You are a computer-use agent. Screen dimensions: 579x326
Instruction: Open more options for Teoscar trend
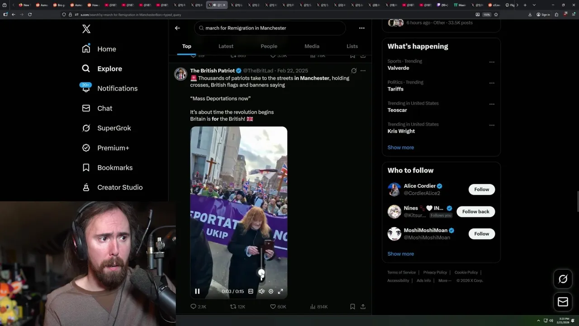pyautogui.click(x=492, y=104)
